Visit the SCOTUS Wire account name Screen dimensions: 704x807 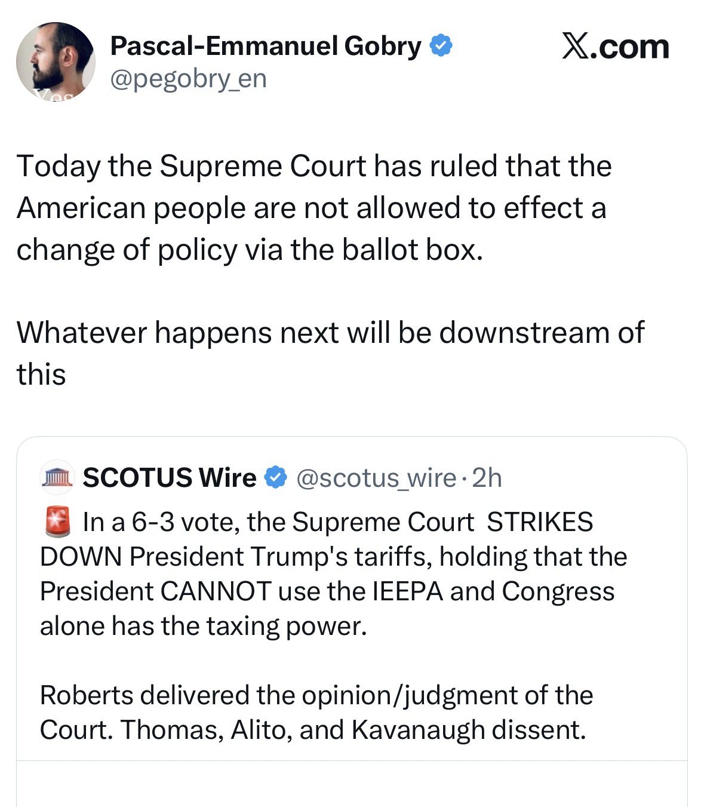pyautogui.click(x=169, y=477)
